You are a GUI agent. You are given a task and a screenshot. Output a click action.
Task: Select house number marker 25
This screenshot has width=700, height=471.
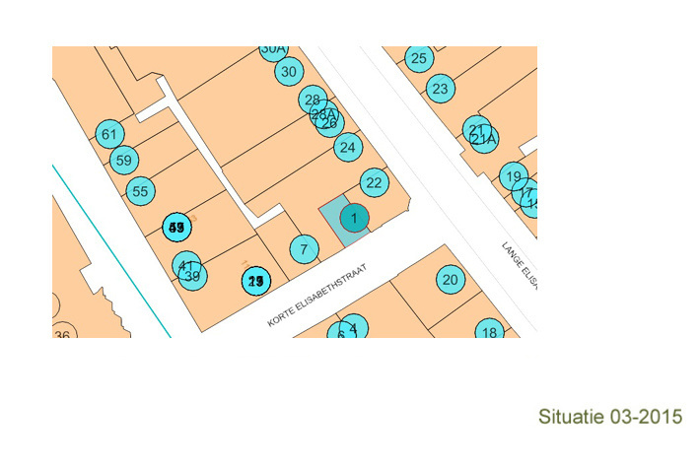419,59
